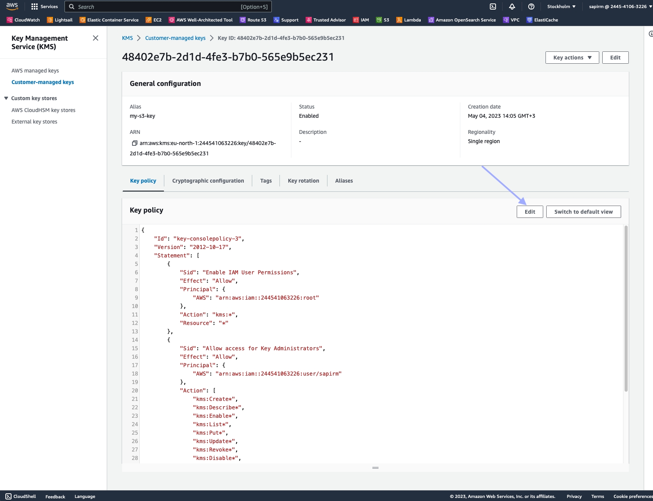Switch to the Key rotation tab
This screenshot has height=501, width=653.
(x=303, y=181)
